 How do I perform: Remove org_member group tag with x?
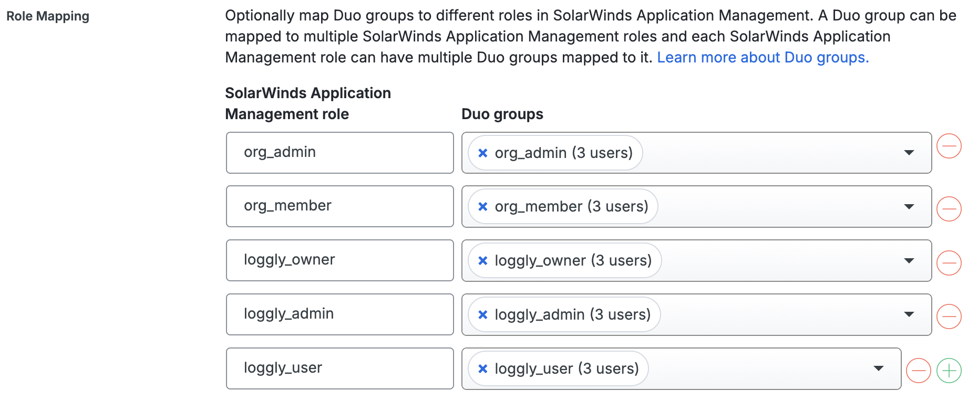pyautogui.click(x=482, y=207)
